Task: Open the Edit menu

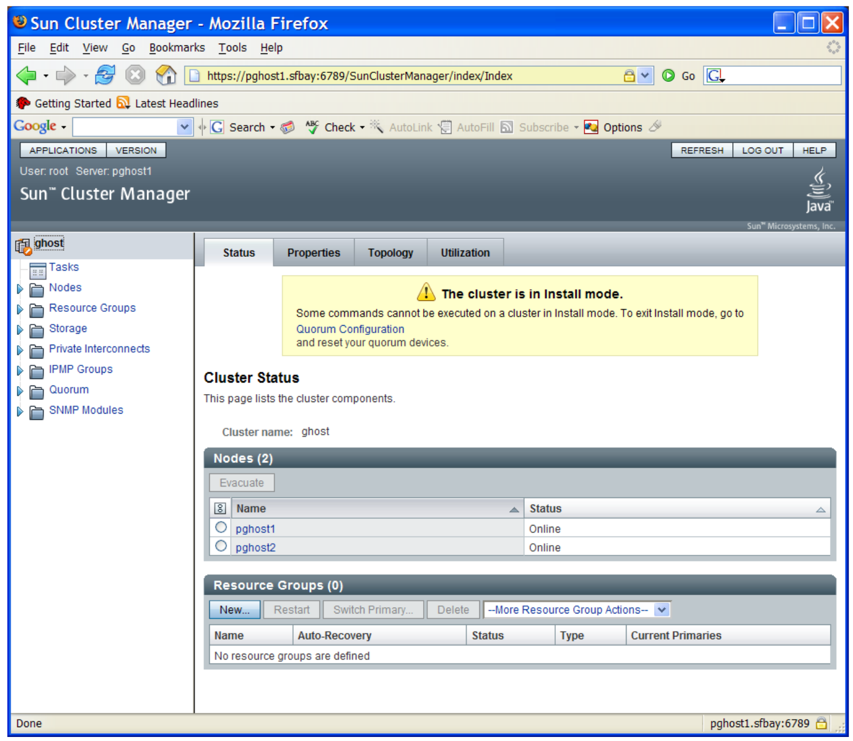Action: pyautogui.click(x=59, y=48)
